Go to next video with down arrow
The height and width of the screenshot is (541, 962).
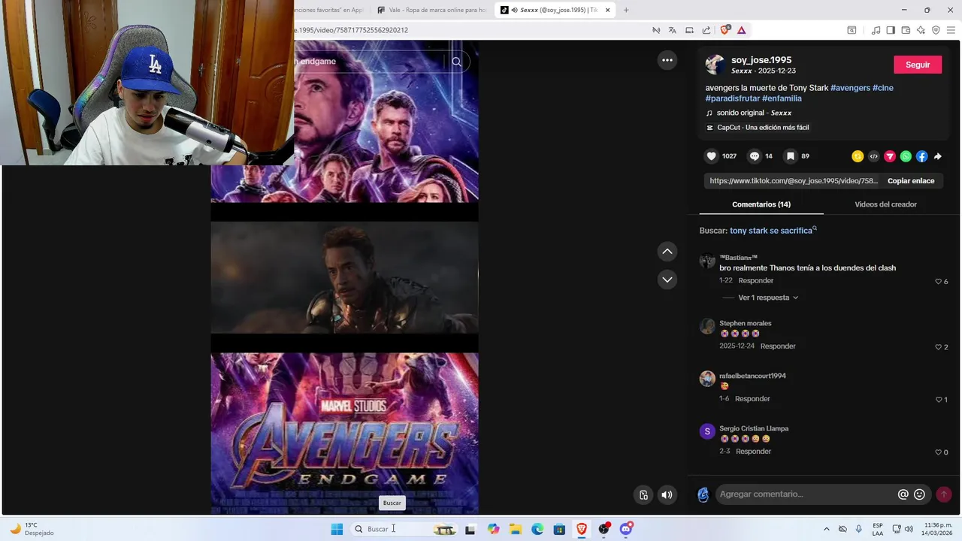[667, 280]
